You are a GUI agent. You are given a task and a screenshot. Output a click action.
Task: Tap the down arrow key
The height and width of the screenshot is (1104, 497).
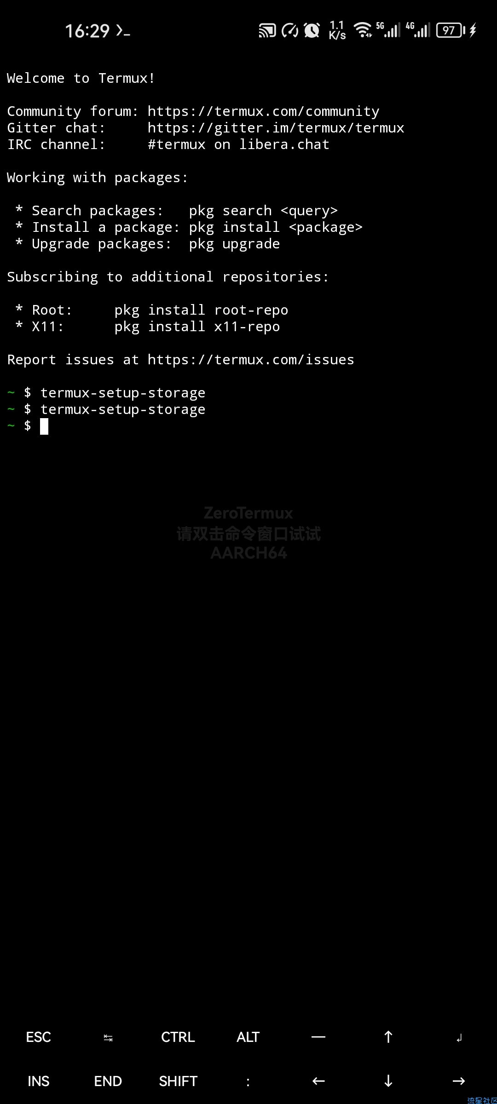coord(388,1081)
